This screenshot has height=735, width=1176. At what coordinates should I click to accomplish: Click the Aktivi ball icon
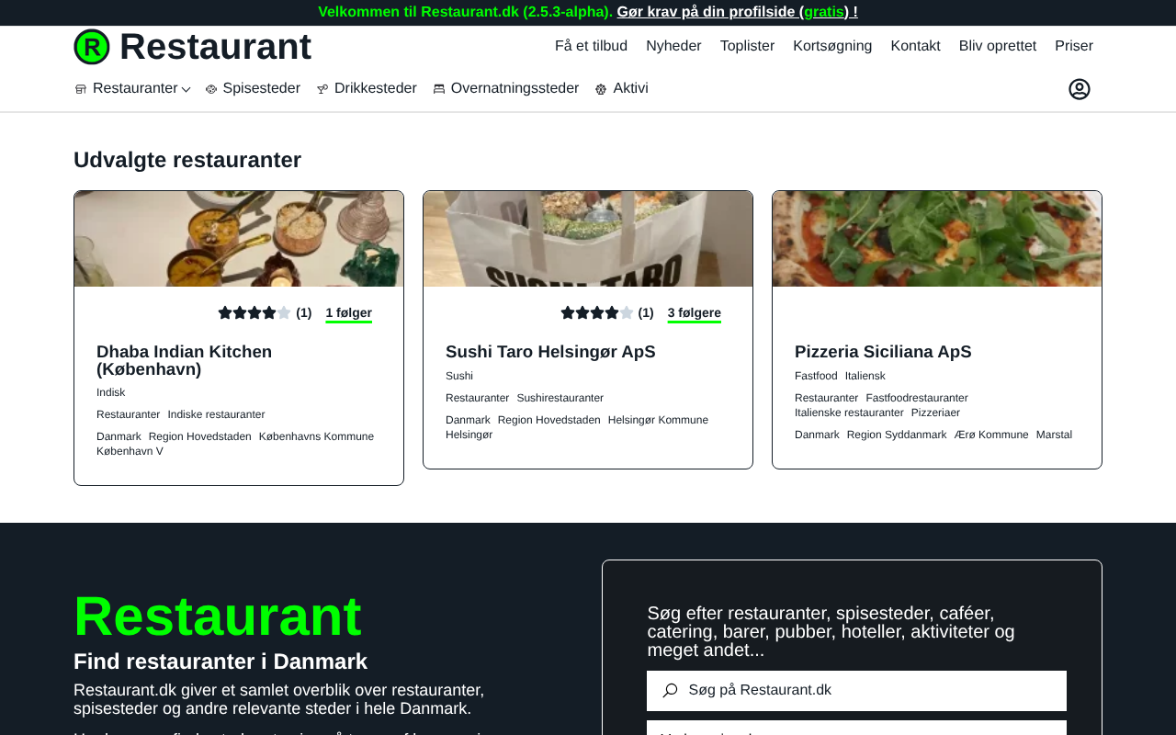601,89
